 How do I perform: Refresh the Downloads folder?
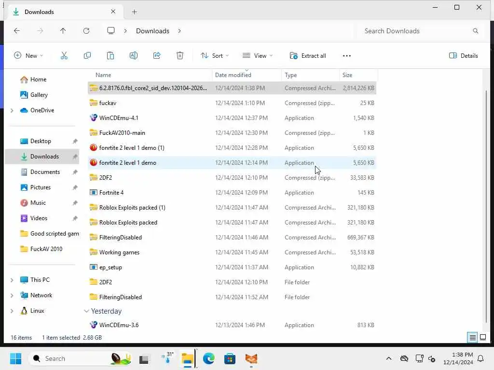[x=86, y=31]
